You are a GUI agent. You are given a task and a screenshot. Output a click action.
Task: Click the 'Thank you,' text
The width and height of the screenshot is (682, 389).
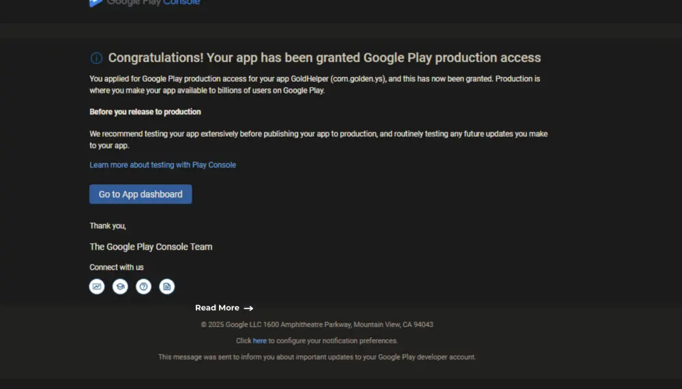[x=108, y=226]
